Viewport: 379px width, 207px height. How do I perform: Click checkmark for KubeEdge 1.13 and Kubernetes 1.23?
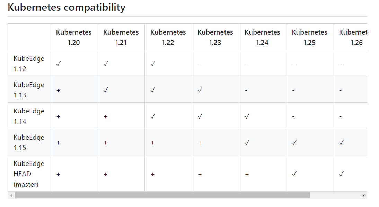tap(200, 90)
